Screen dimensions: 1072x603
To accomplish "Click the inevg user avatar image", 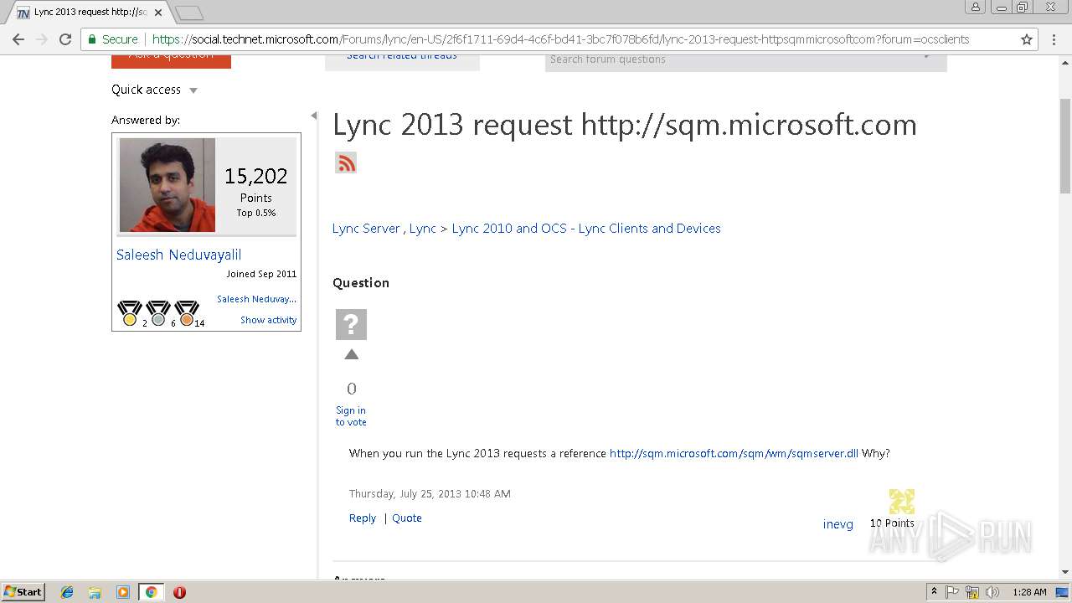I will coord(902,502).
